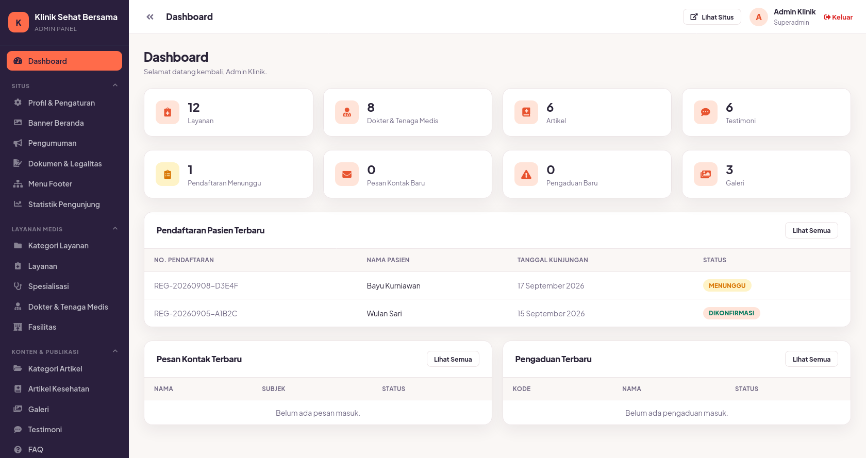Click the Galeri stat card image icon
This screenshot has width=866, height=458.
706,174
